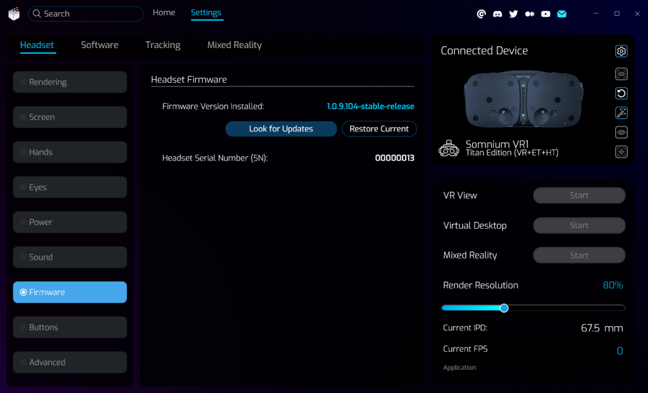This screenshot has width=648, height=393.
Task: Click the headset device image
Action: coord(523,99)
